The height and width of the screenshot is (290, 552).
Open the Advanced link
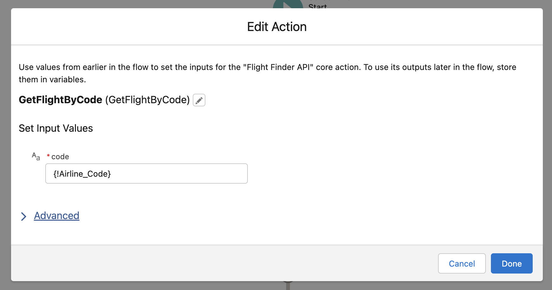[x=57, y=216]
